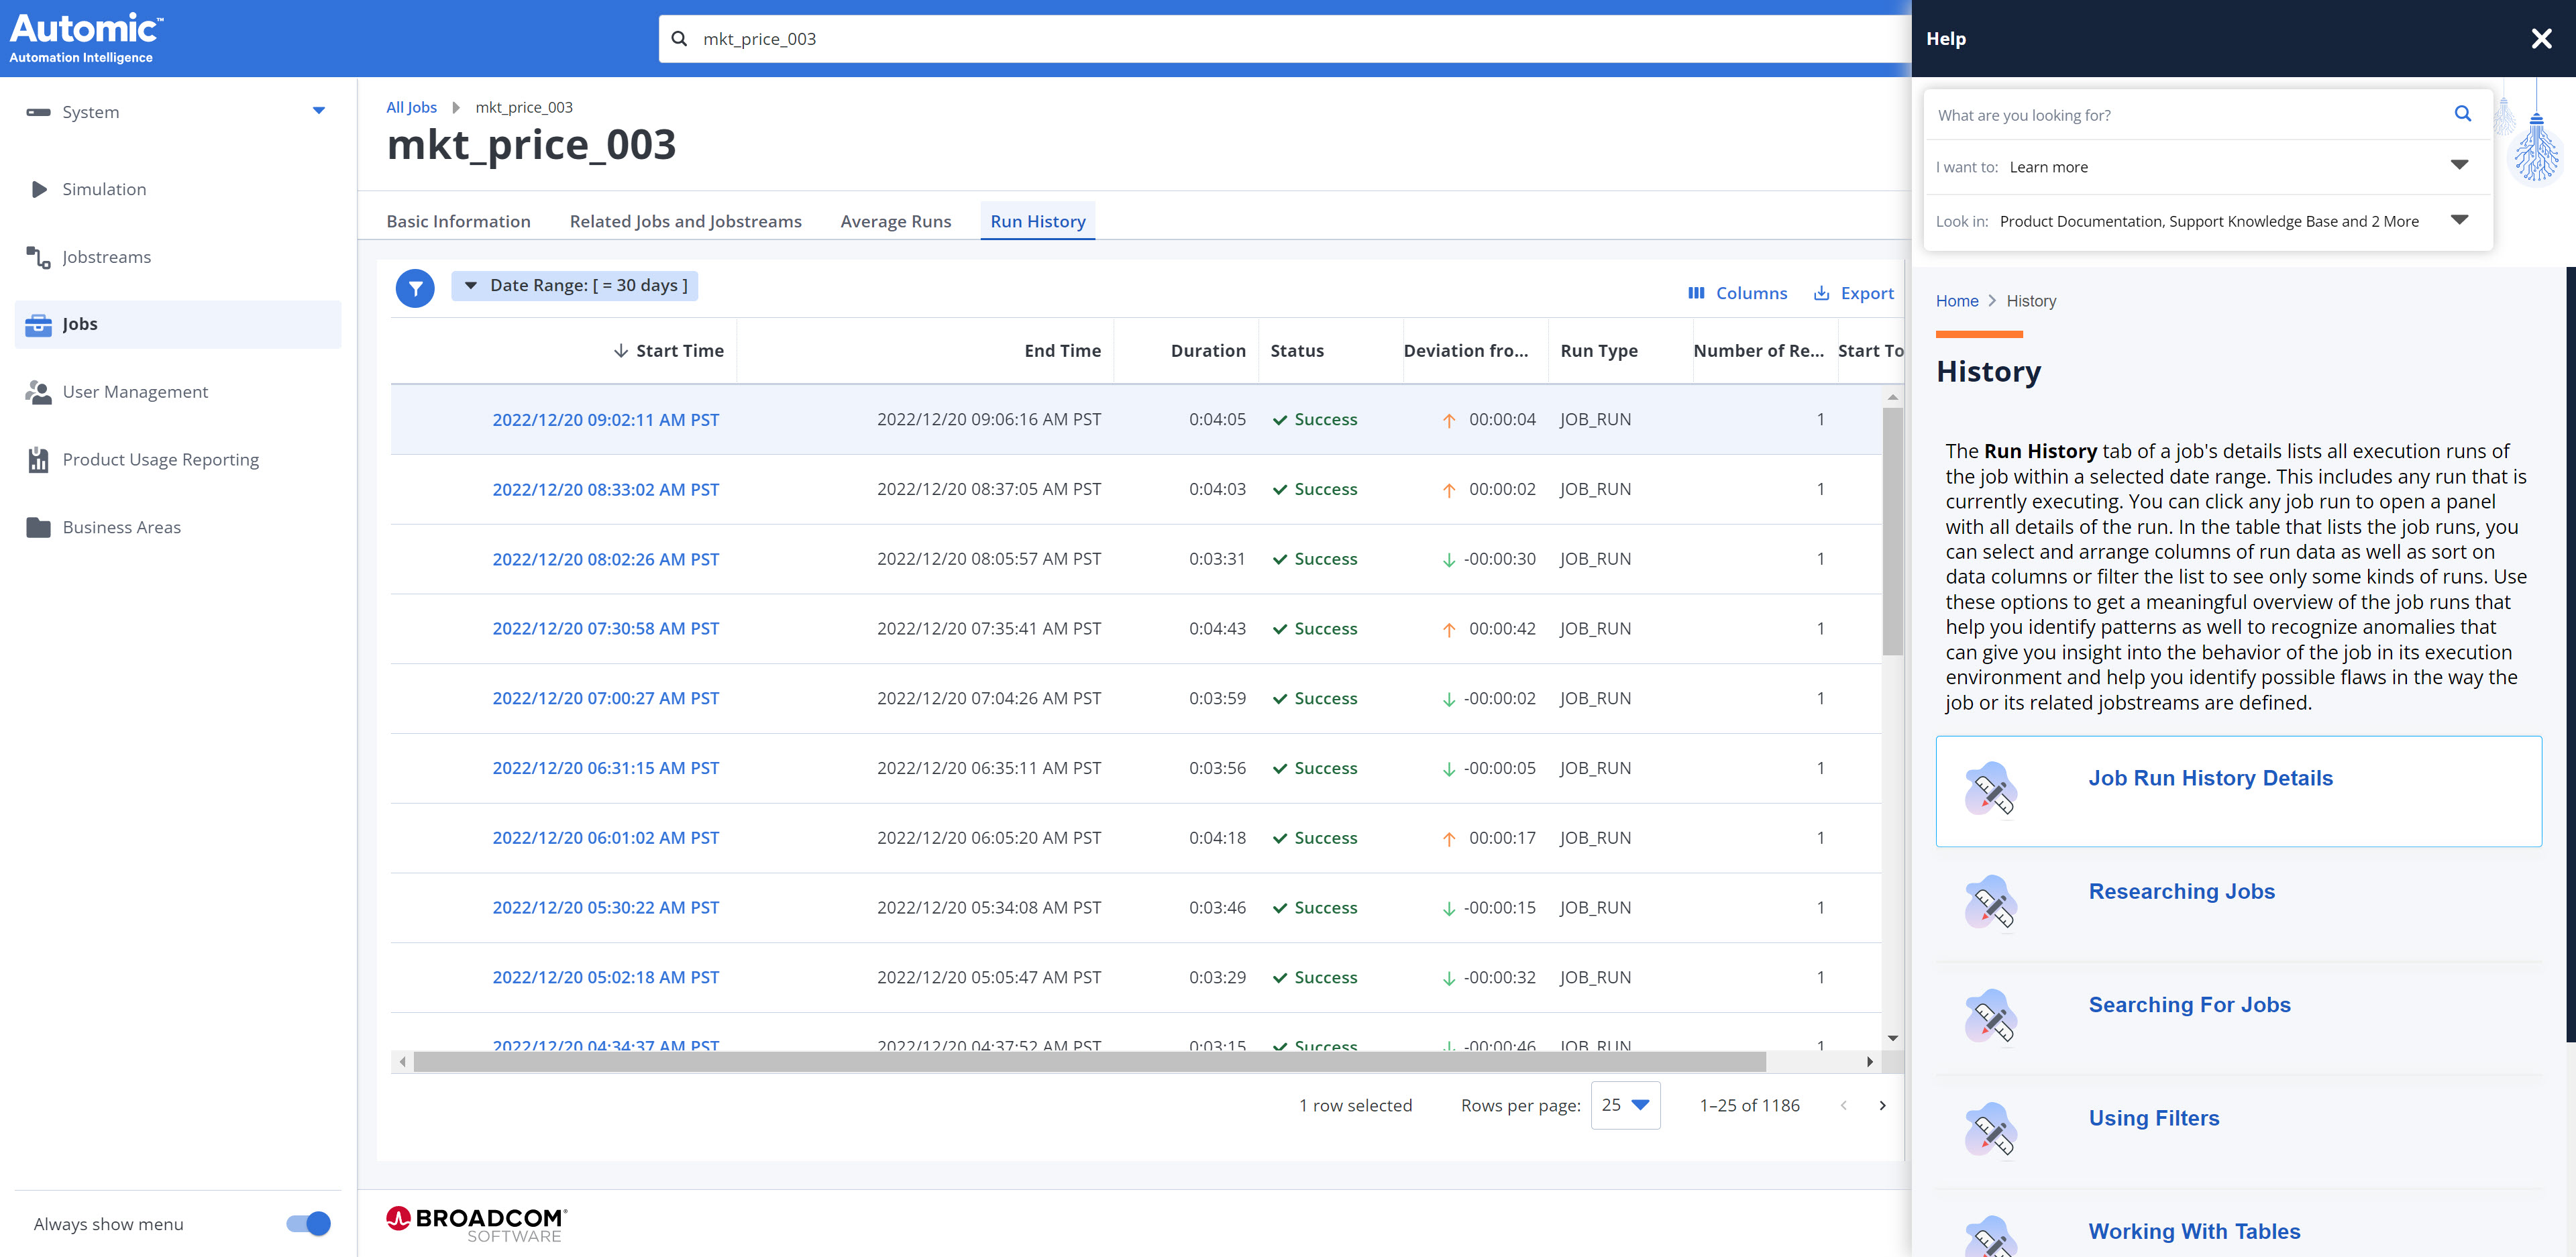Viewport: 2576px width, 1257px height.
Task: Navigate back via the All Jobs breadcrumb
Action: 411,107
